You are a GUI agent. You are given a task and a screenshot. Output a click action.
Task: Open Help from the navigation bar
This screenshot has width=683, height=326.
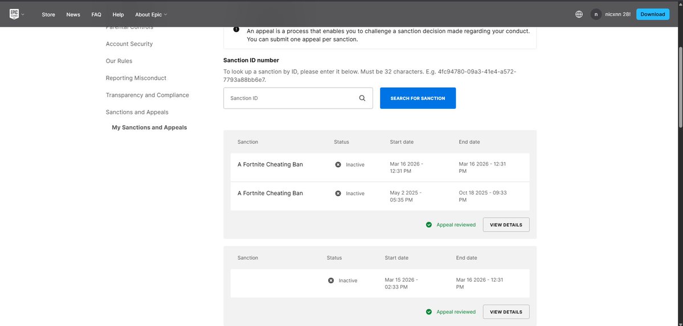pos(118,14)
